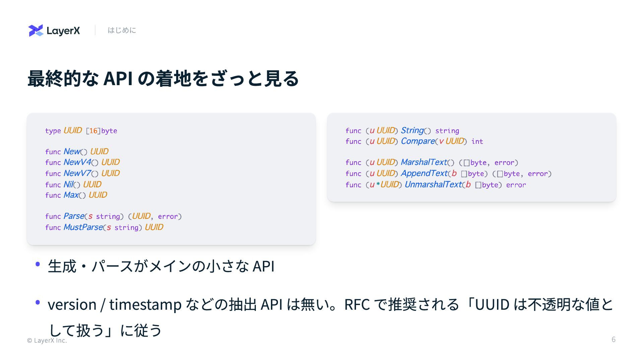This screenshot has height=362, width=643.
Task: Click the MarshalText method name
Action: point(424,162)
